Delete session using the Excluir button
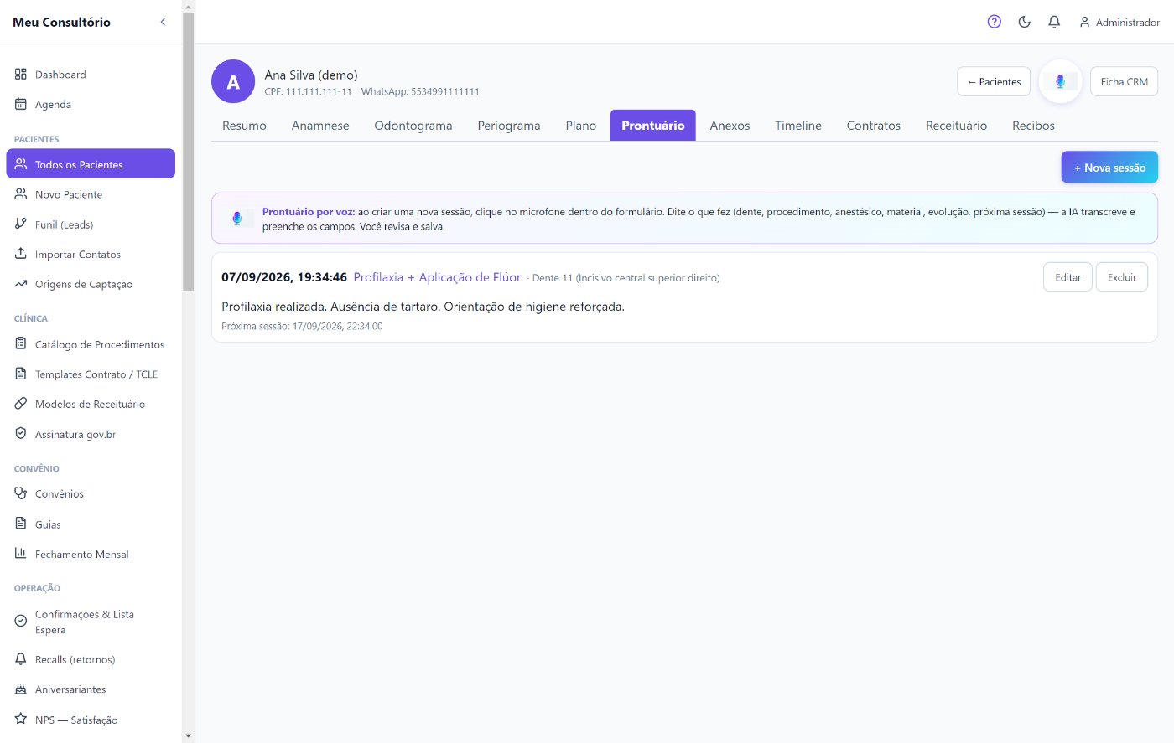 coord(1122,277)
